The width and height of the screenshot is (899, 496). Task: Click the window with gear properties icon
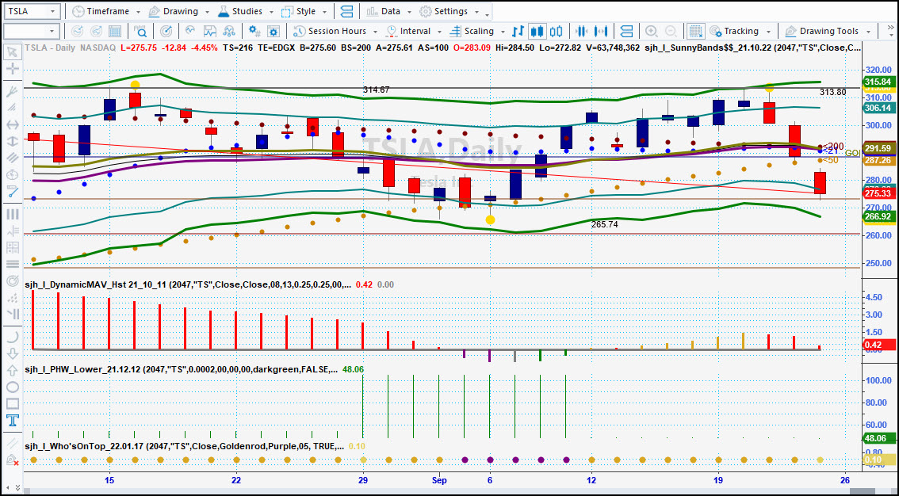coord(274,31)
